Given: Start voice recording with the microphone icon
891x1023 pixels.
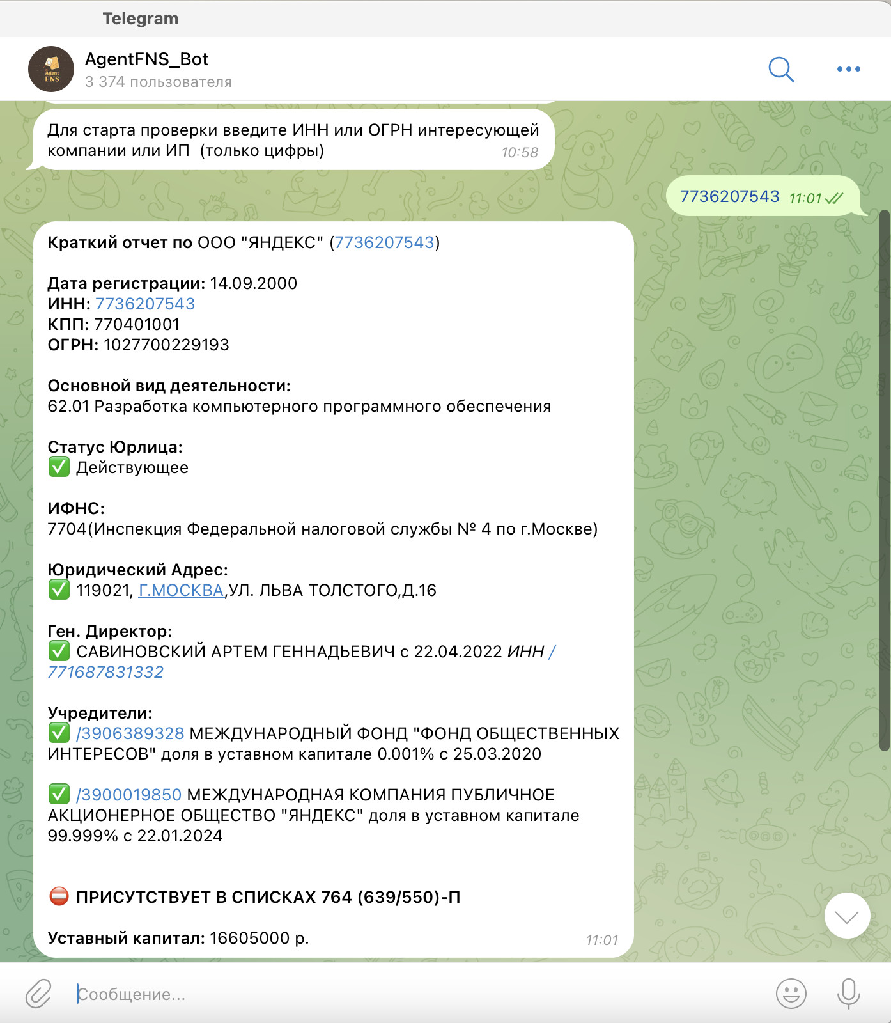Looking at the screenshot, I should (849, 994).
